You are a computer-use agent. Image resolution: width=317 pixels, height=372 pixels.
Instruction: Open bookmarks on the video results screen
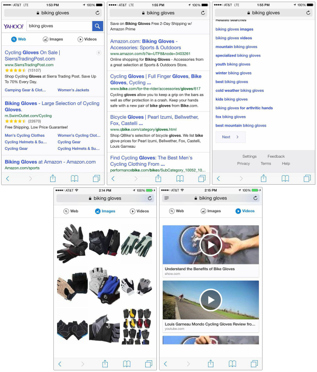(232, 364)
